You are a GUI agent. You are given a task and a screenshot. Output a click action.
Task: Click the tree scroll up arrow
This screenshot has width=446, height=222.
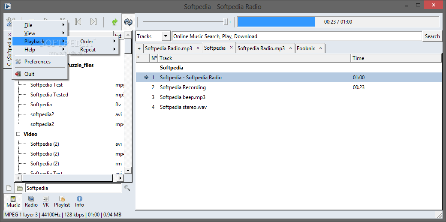(x=128, y=35)
